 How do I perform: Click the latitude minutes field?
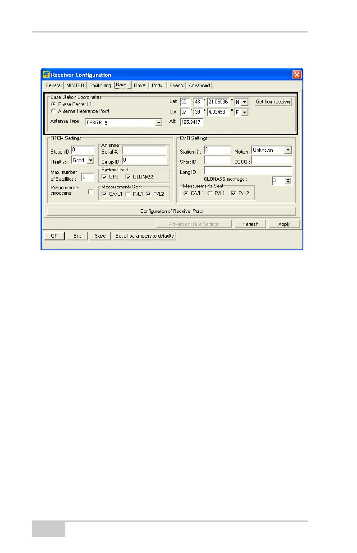[199, 102]
